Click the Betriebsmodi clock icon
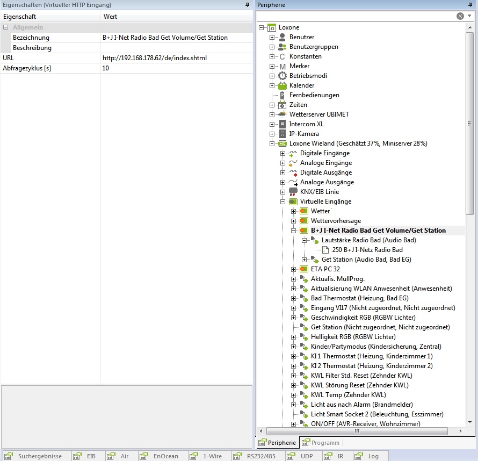478x461 pixels. pyautogui.click(x=283, y=76)
